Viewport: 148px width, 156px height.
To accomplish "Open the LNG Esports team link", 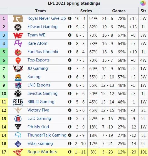I will click(39, 85).
